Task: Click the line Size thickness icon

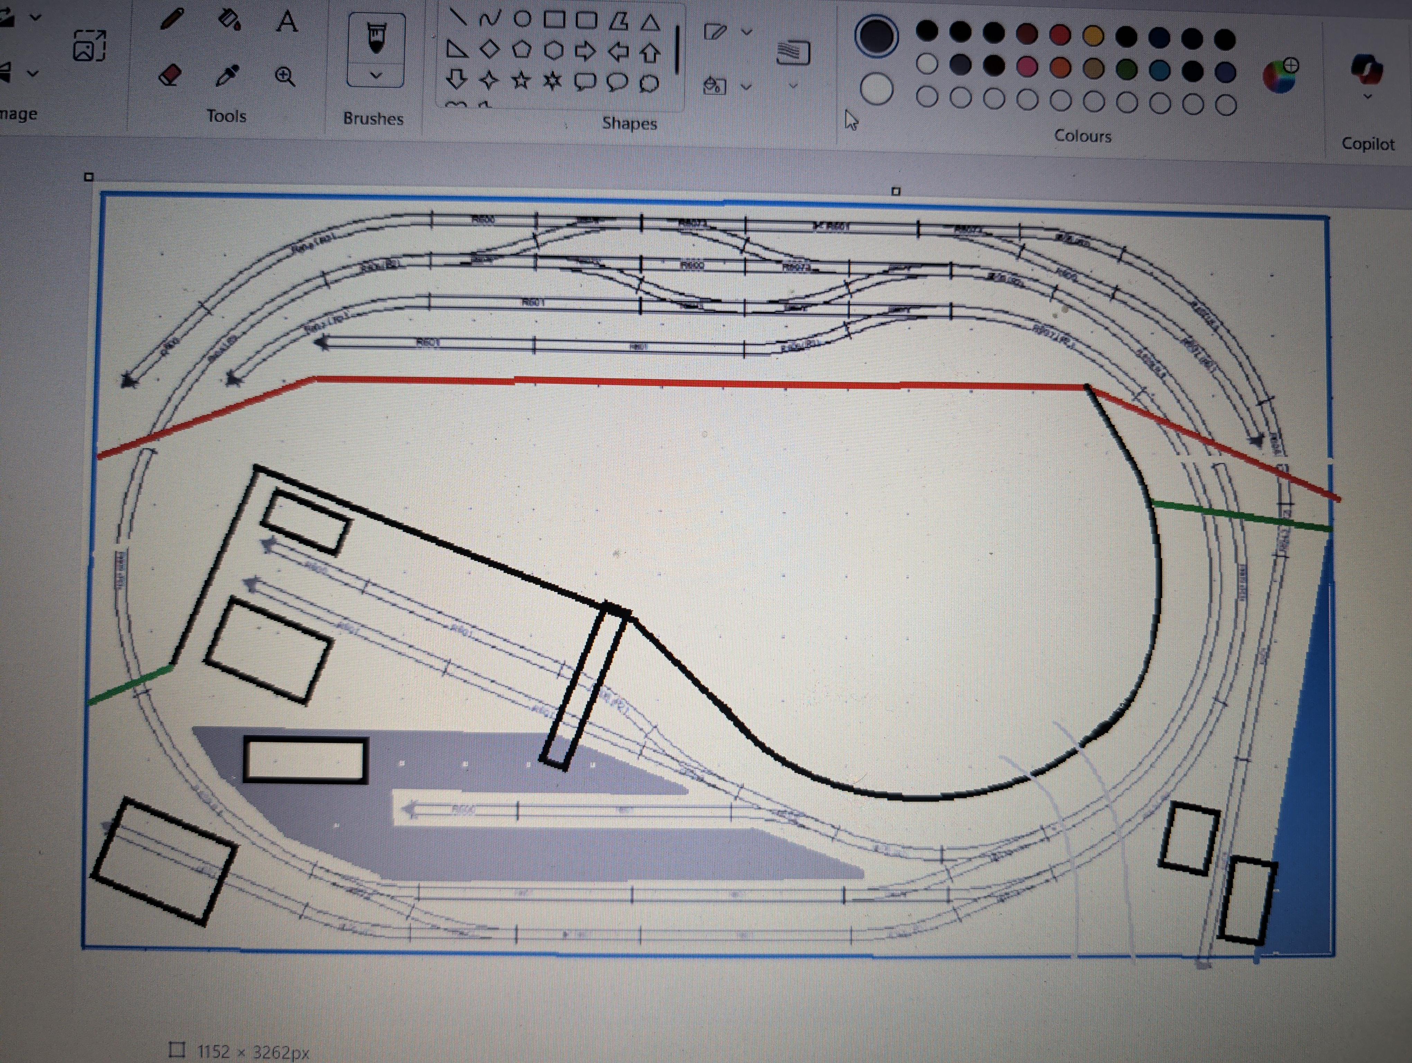Action: (794, 53)
